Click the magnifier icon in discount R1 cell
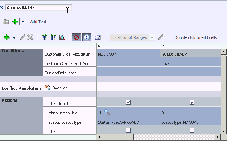The height and width of the screenshot is (141, 227). click(107, 112)
